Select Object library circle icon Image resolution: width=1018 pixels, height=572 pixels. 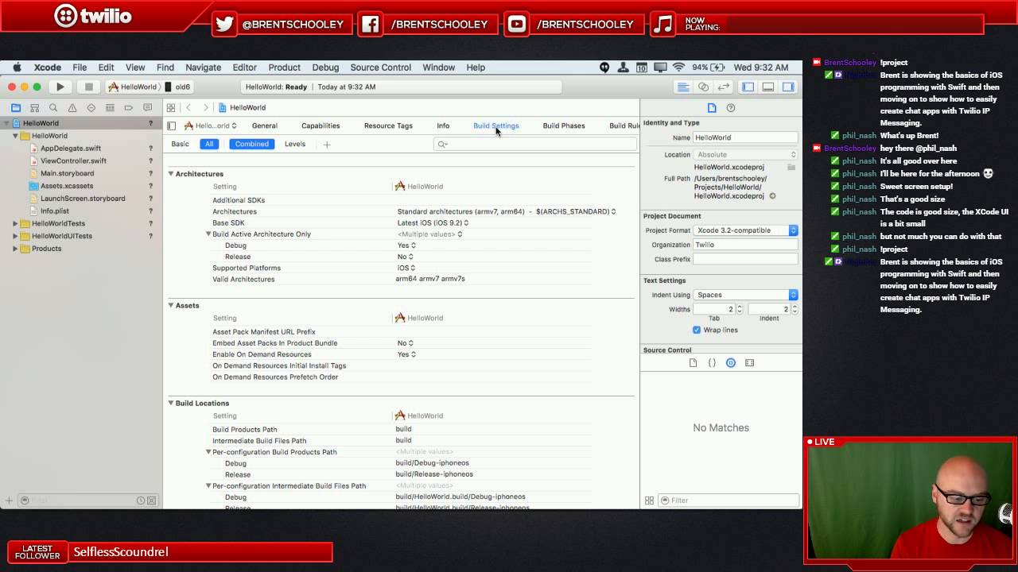tap(731, 363)
